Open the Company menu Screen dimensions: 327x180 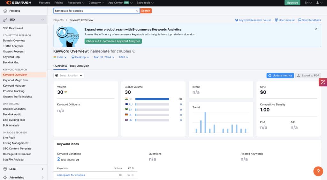[96, 3]
